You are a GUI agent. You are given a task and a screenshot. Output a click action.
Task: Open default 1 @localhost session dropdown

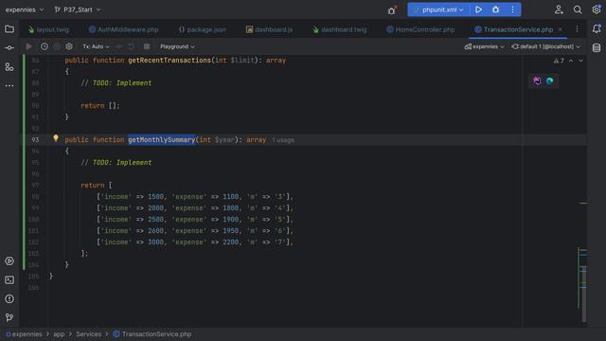[545, 46]
